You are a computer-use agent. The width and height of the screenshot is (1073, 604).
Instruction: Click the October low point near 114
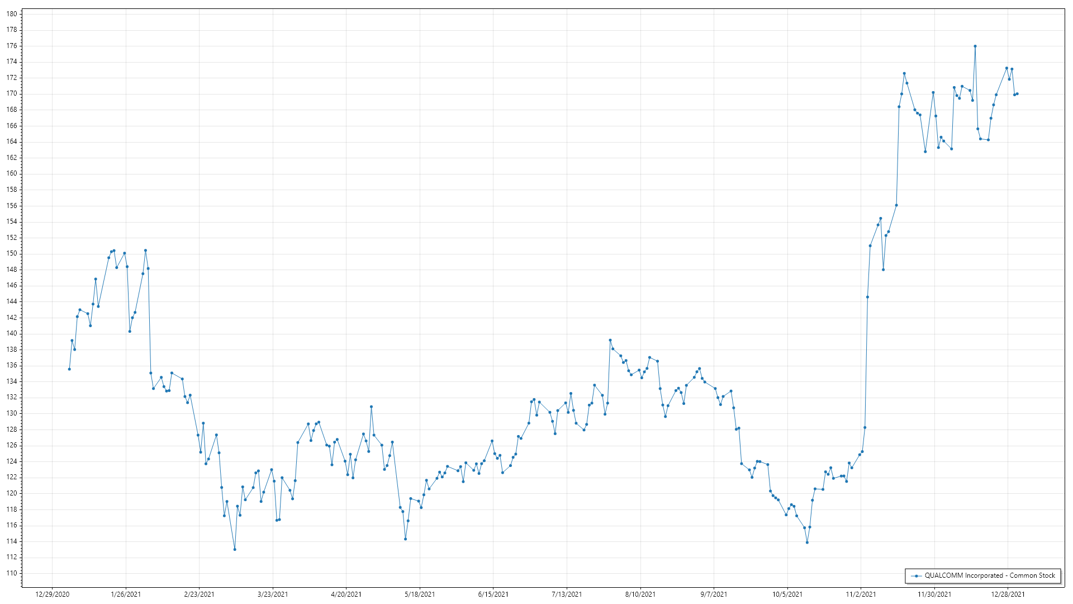[807, 542]
